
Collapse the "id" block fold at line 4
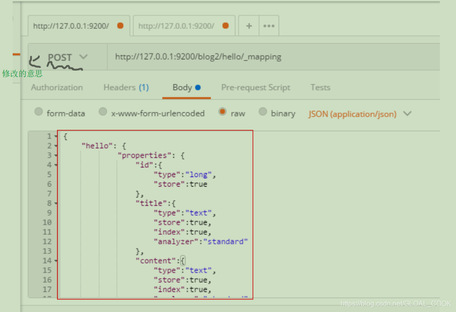click(55, 165)
